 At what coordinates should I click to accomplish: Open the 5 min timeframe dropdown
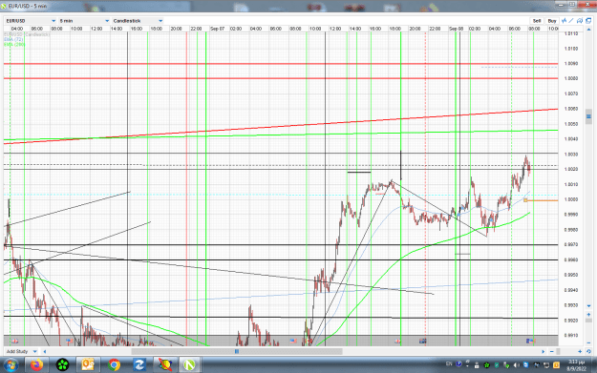tap(84, 21)
